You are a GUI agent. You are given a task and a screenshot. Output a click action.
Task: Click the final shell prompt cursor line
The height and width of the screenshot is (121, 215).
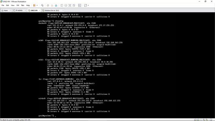pos(47,116)
